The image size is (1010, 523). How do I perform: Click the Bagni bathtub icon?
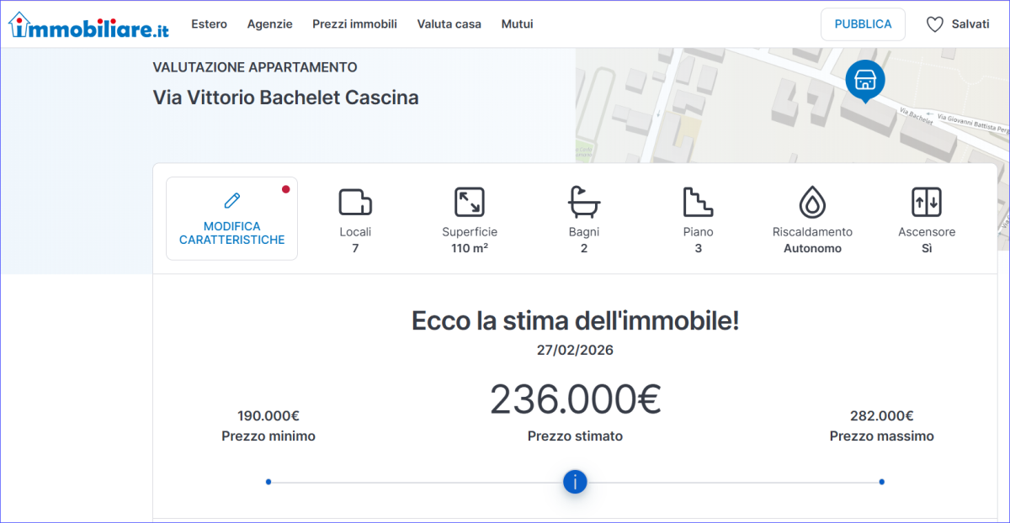pos(584,203)
